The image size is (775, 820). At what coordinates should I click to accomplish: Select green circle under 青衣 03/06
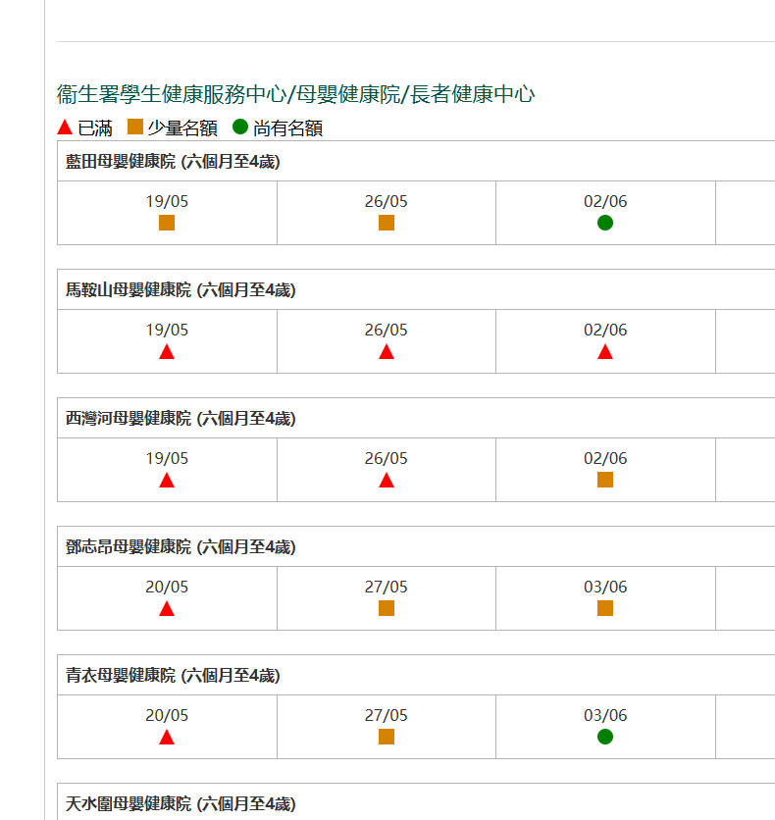pyautogui.click(x=605, y=737)
